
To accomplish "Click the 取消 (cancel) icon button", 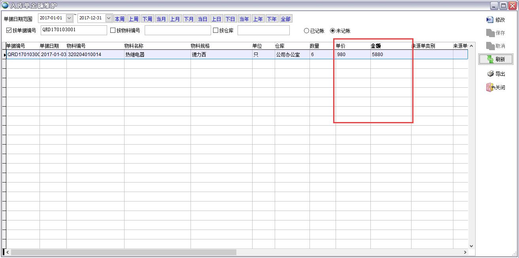I will (490, 46).
